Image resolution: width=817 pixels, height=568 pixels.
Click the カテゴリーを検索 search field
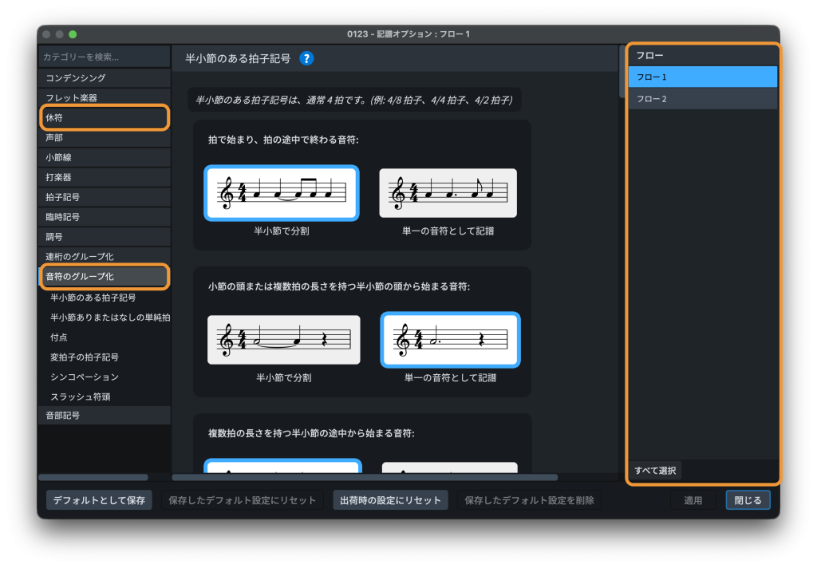(105, 57)
